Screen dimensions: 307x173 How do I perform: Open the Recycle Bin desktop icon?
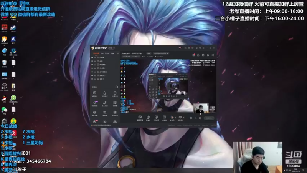point(4,63)
